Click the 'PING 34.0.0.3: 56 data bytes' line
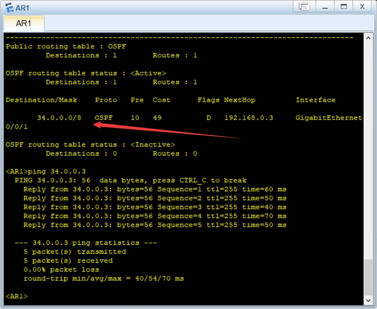 click(x=131, y=180)
